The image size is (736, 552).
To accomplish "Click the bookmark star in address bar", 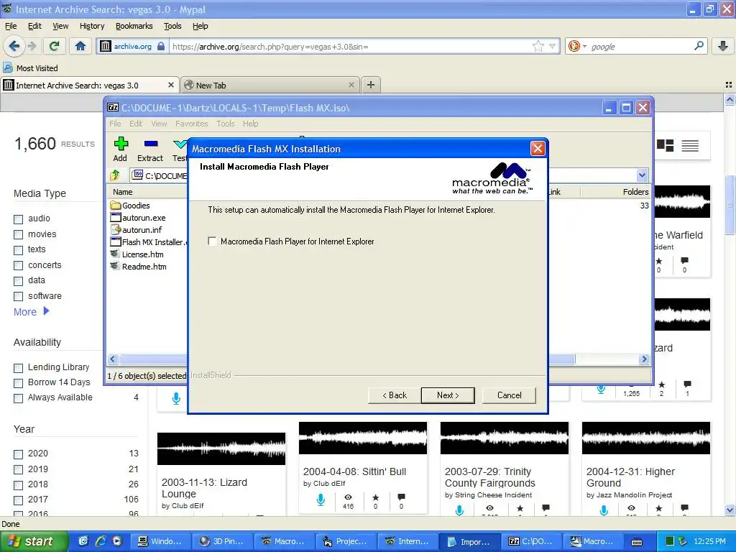I will pos(538,46).
